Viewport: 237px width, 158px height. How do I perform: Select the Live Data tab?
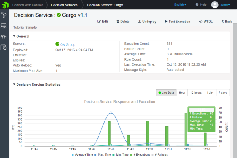166,92
